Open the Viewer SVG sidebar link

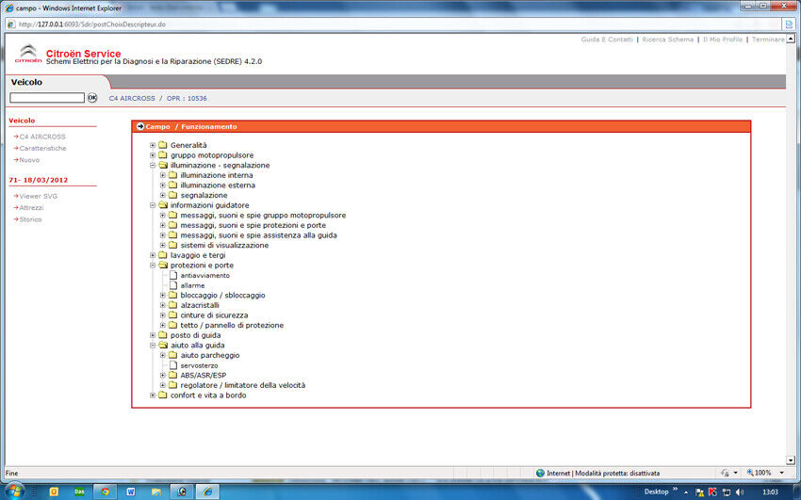pyautogui.click(x=40, y=196)
